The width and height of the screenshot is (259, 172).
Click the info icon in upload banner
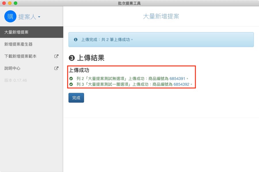click(76, 40)
